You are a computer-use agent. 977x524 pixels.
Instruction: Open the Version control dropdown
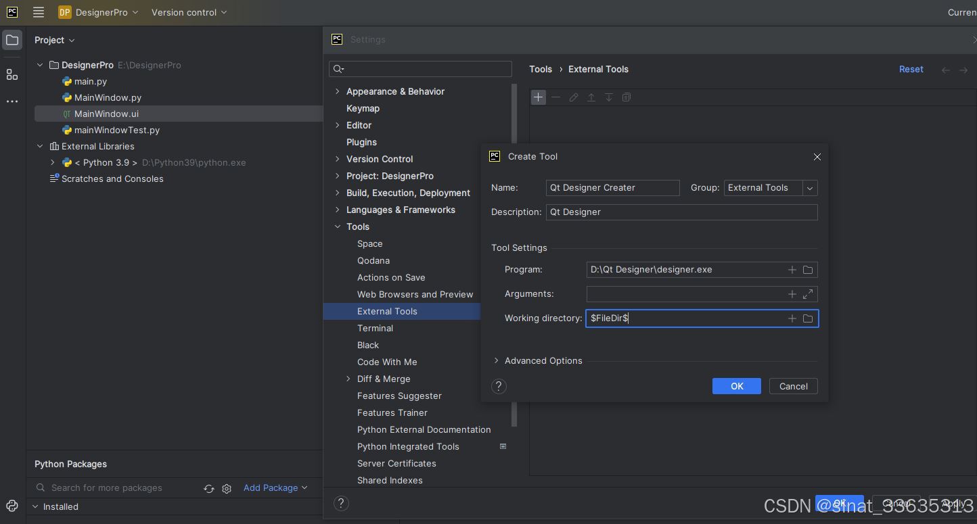pos(189,12)
